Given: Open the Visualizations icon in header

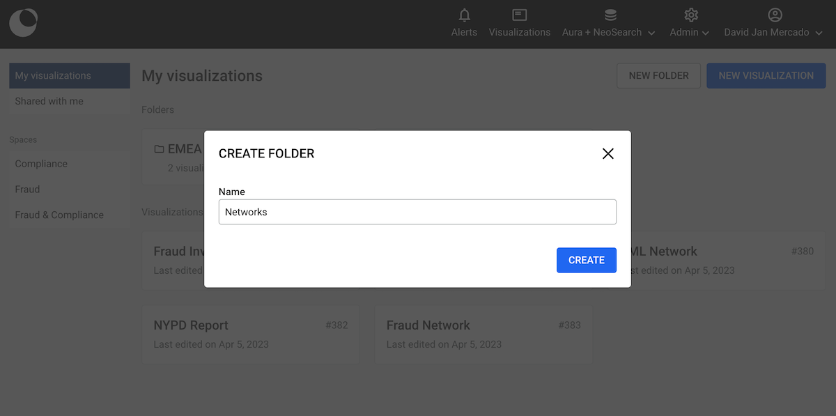Looking at the screenshot, I should [x=519, y=15].
